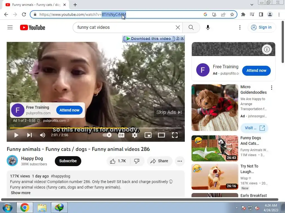Mute the video volume speaker icon
The height and width of the screenshot is (213, 285).
[43, 135]
